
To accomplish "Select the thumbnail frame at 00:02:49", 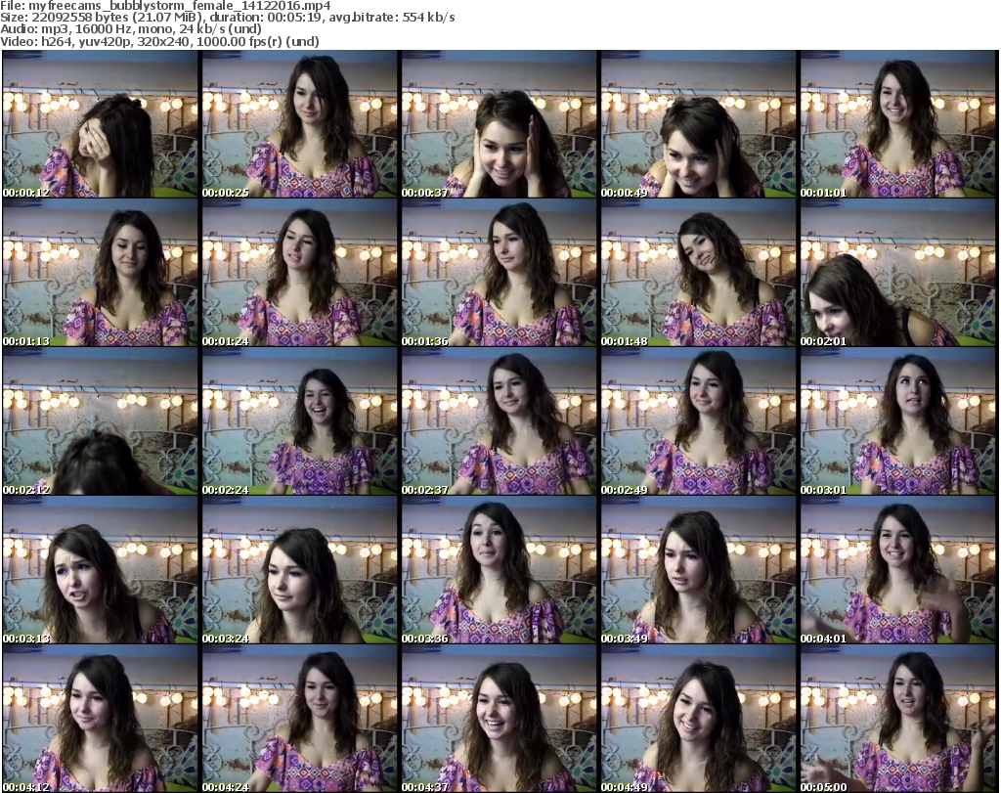I will click(x=698, y=421).
